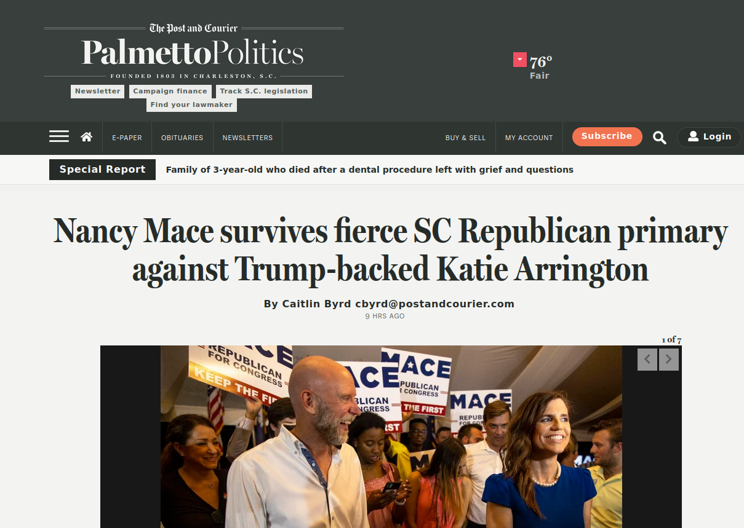Click the Nancy Mace gallery photo
The width and height of the screenshot is (744, 528).
(x=391, y=436)
